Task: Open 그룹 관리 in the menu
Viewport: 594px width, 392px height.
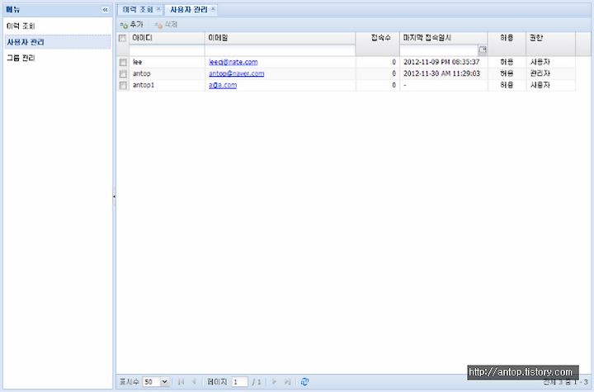Action: (21, 58)
